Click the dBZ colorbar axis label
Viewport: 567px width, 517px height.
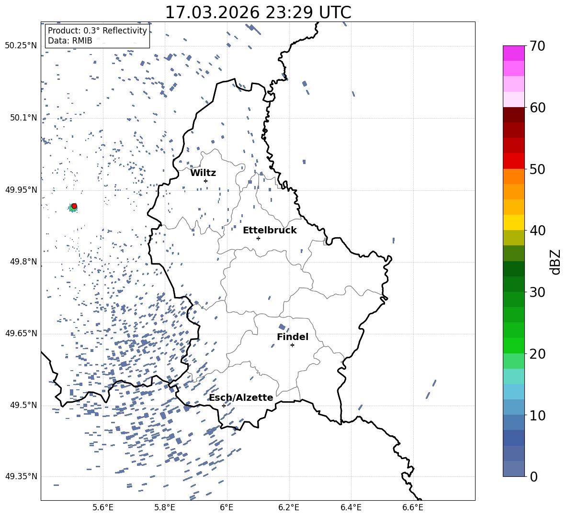556,262
